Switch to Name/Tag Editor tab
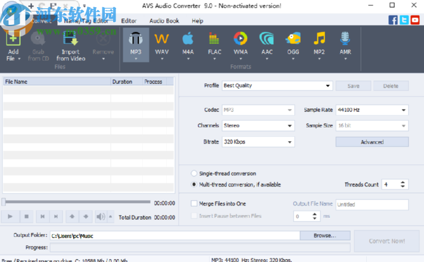This screenshot has width=424, height=262. pos(86,21)
